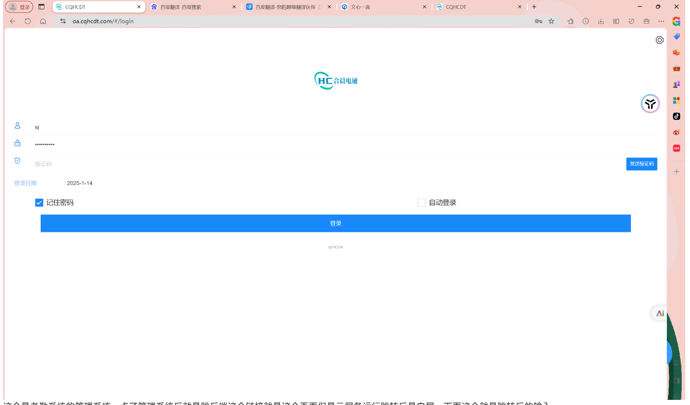Open the red toolbox sidebar icon
The image size is (690, 405).
(x=676, y=68)
